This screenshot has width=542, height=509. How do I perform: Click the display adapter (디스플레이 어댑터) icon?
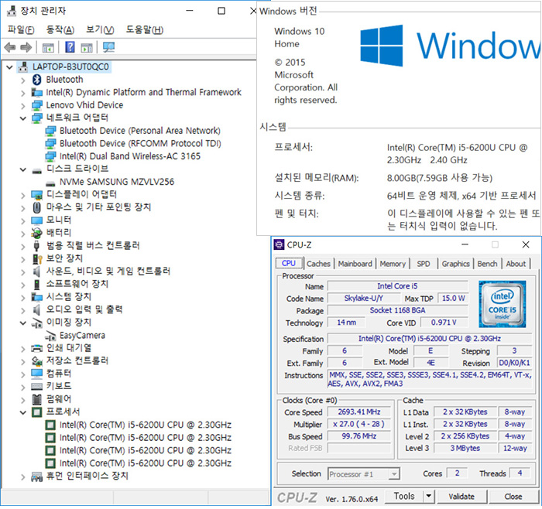36,195
